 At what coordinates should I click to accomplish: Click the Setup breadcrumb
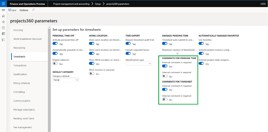(x=98, y=4)
